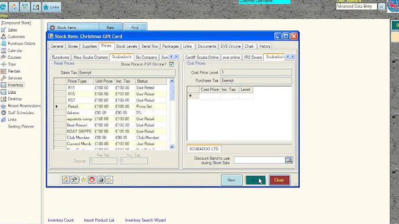Click the Trips airplane icon in sidebar

[3, 64]
